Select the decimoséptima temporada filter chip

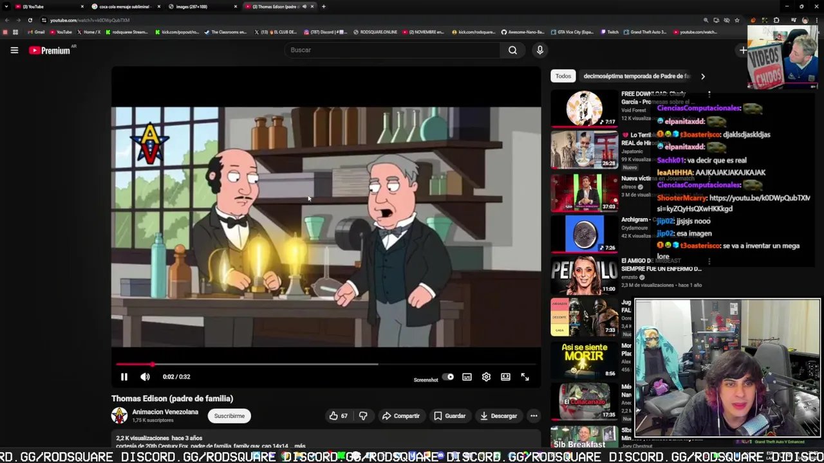pos(636,76)
